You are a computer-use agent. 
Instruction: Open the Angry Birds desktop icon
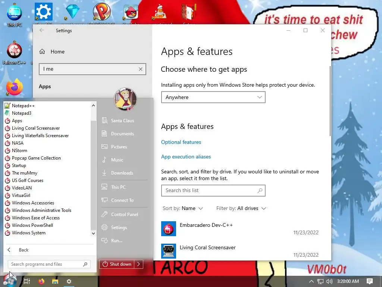click(131, 12)
